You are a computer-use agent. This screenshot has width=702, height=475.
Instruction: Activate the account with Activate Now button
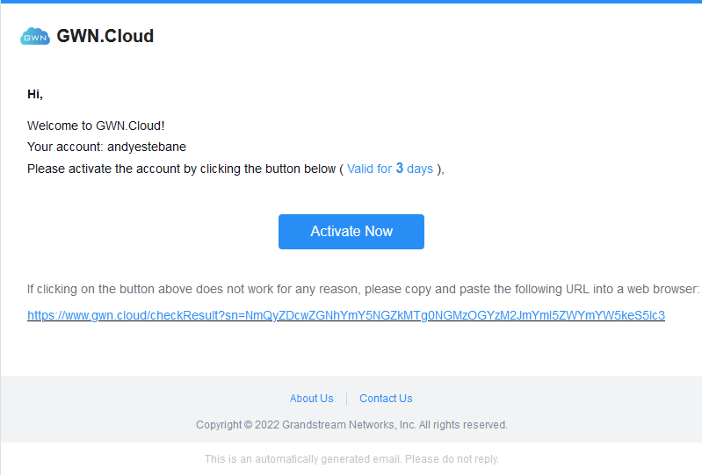pyautogui.click(x=351, y=232)
